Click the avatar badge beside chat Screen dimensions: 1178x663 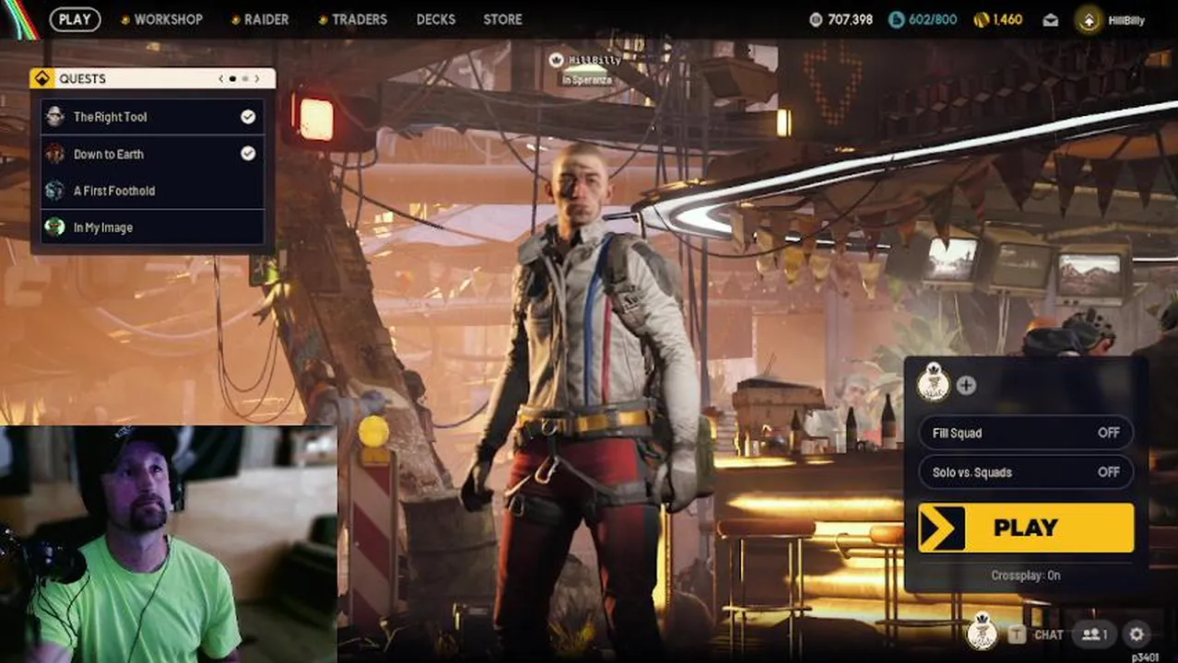point(982,634)
